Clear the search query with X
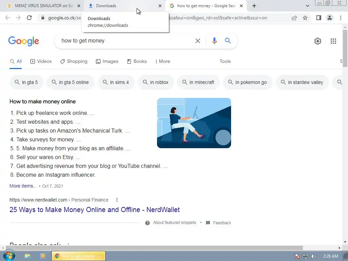Viewport: 348px width, 261px height. point(197,41)
